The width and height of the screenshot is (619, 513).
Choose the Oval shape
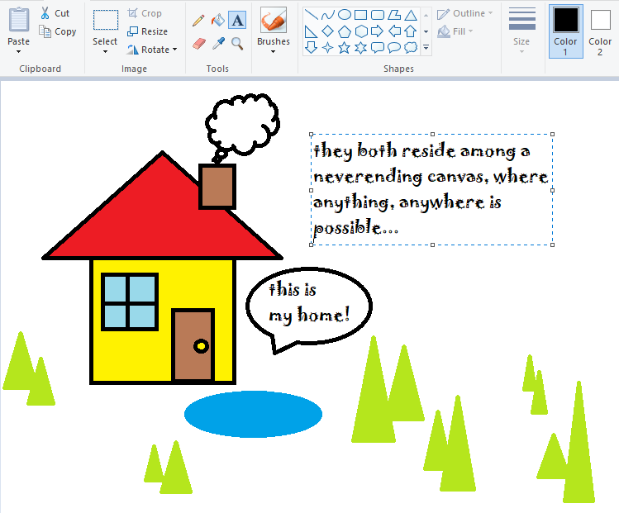(x=345, y=15)
